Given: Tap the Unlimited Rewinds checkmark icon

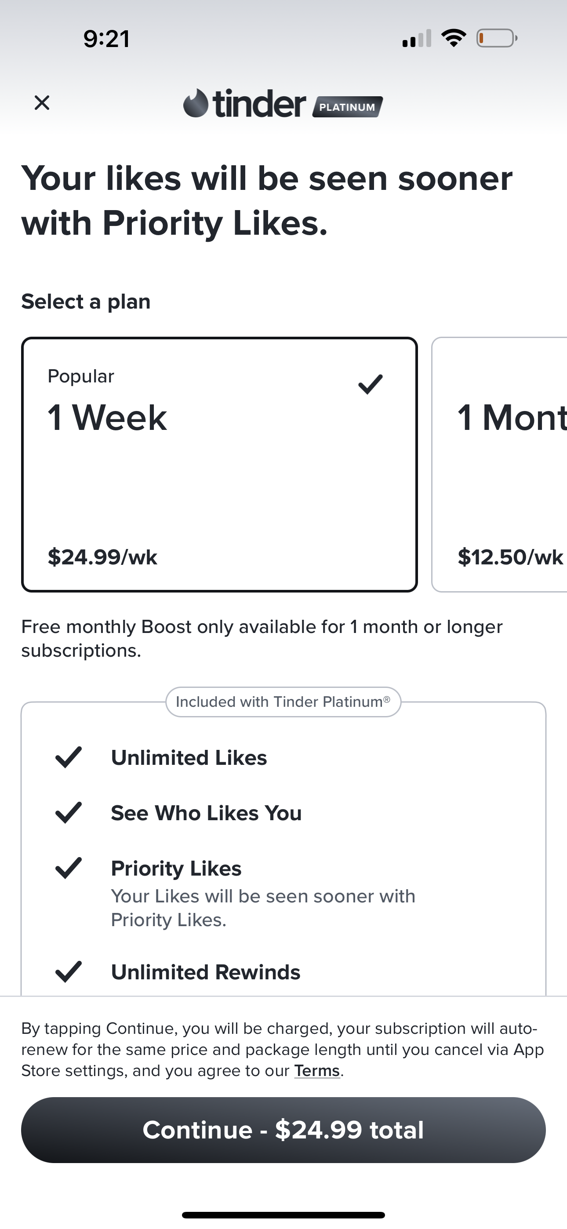Looking at the screenshot, I should point(68,972).
